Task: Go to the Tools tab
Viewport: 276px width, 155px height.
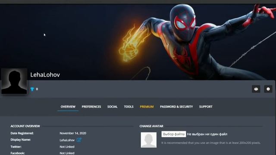Action: coord(129,107)
